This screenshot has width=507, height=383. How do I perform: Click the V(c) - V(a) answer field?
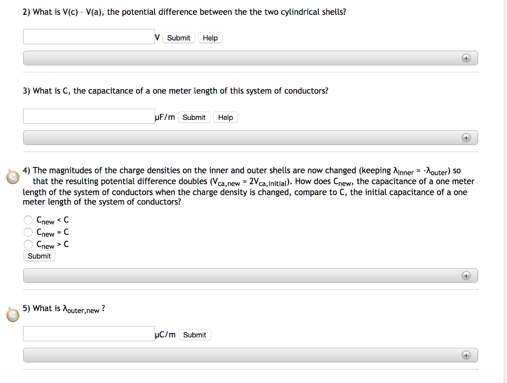pyautogui.click(x=89, y=37)
